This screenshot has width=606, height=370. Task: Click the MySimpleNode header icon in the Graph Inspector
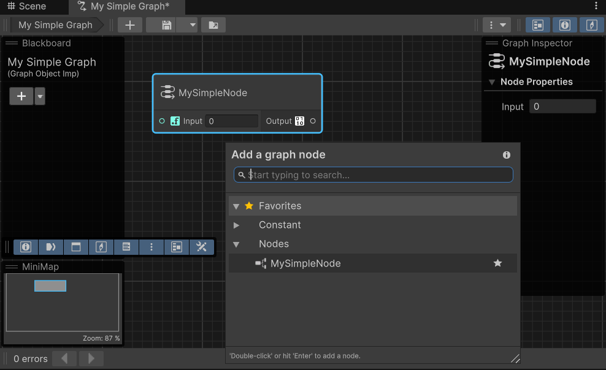[496, 61]
